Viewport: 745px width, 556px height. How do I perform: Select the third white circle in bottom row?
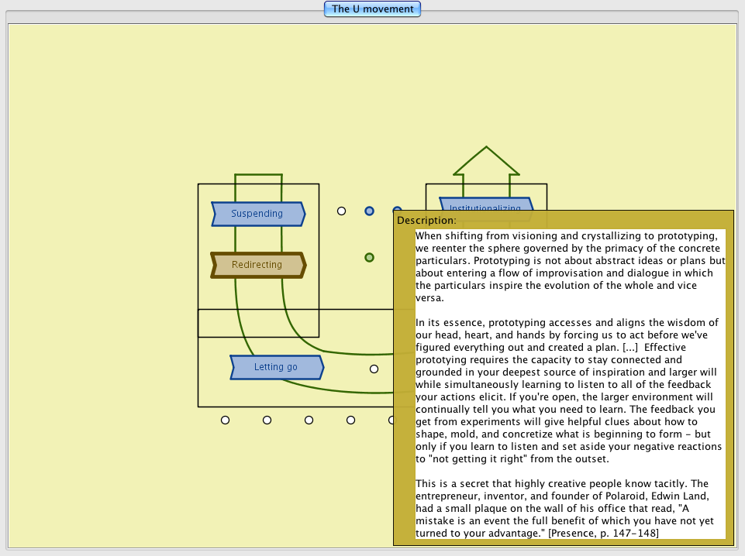(x=309, y=420)
